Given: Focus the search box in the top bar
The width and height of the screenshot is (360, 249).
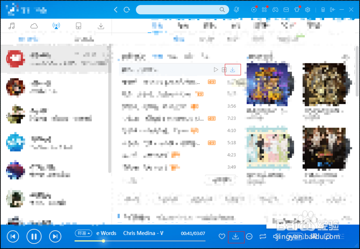Looking at the screenshot, I should click(x=182, y=10).
